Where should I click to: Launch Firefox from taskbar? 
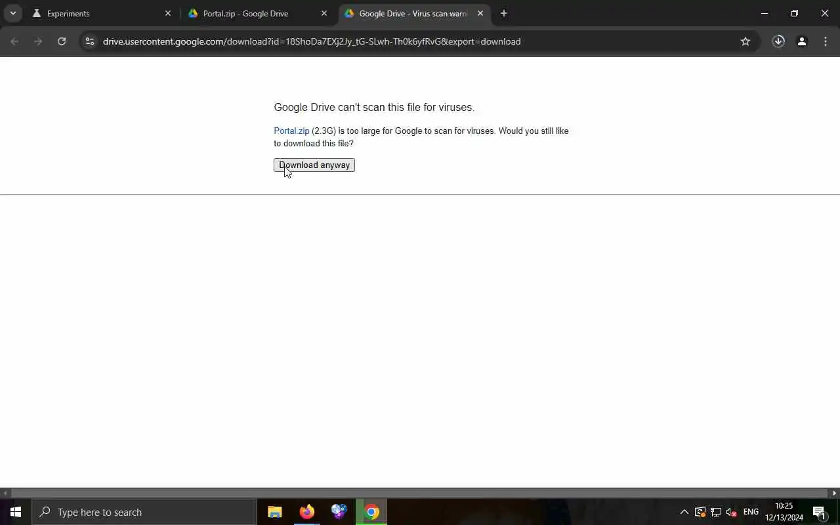[306, 512]
